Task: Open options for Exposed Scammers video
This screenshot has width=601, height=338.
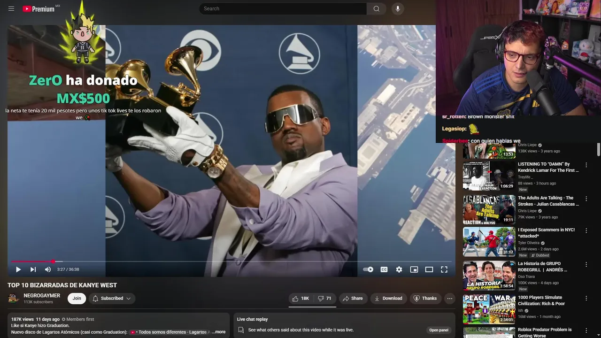Action: tap(586, 230)
